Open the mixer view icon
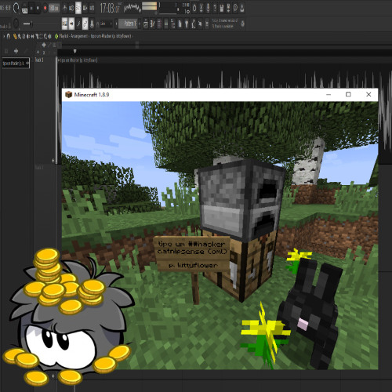392x392 pixels. click(x=166, y=24)
